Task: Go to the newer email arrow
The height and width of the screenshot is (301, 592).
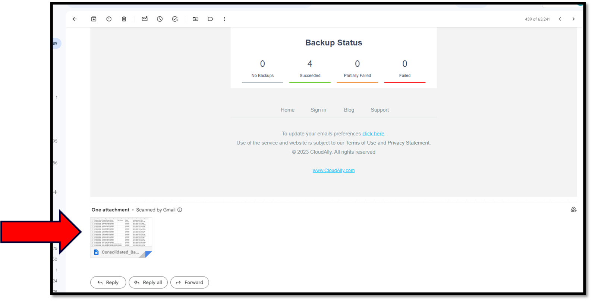Action: tap(560, 19)
